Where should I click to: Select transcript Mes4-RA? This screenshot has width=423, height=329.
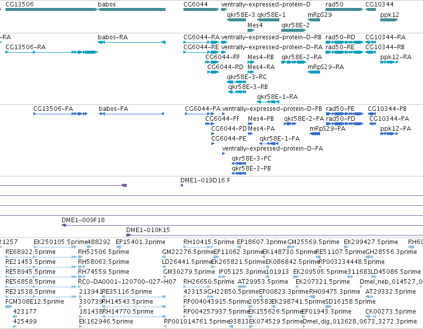click(x=251, y=72)
